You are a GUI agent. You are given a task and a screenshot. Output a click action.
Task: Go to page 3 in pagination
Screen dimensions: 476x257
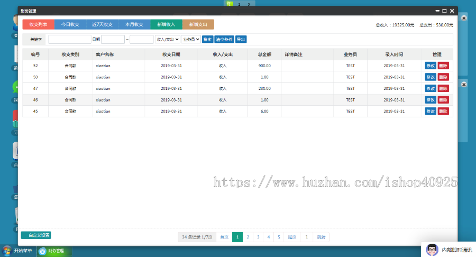point(258,237)
